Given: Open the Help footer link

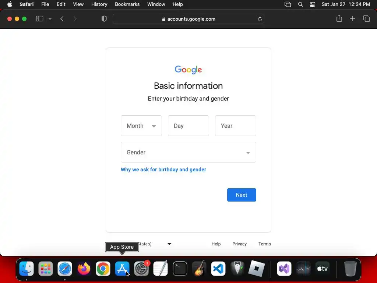Looking at the screenshot, I should pos(216,244).
